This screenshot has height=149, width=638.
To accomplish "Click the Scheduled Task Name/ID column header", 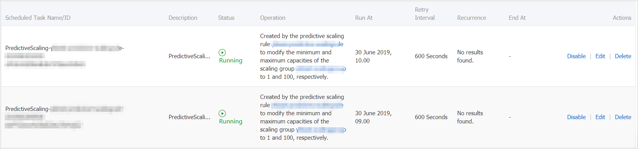I will pos(38,18).
